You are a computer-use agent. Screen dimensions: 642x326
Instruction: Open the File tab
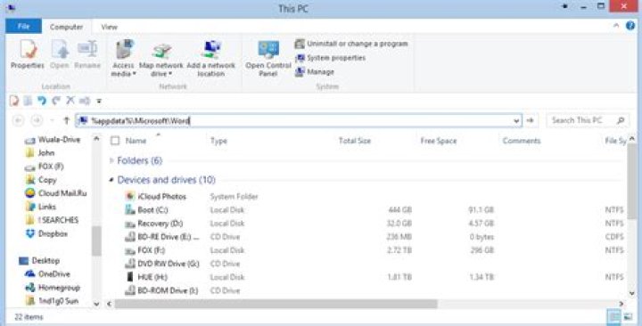[24, 27]
